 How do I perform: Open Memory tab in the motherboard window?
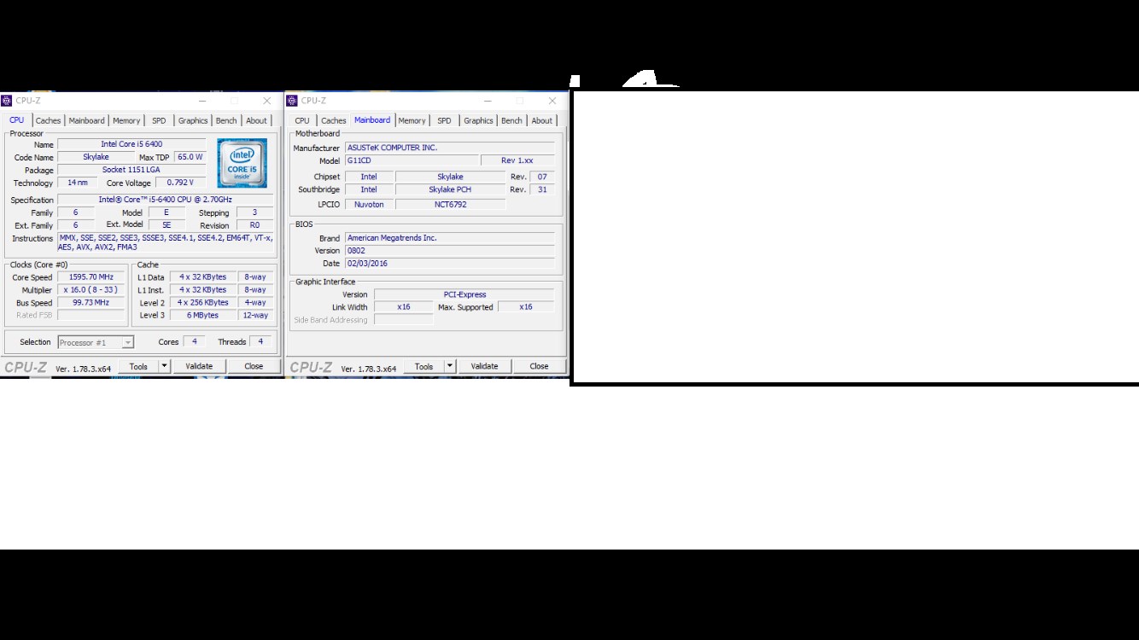tap(412, 120)
